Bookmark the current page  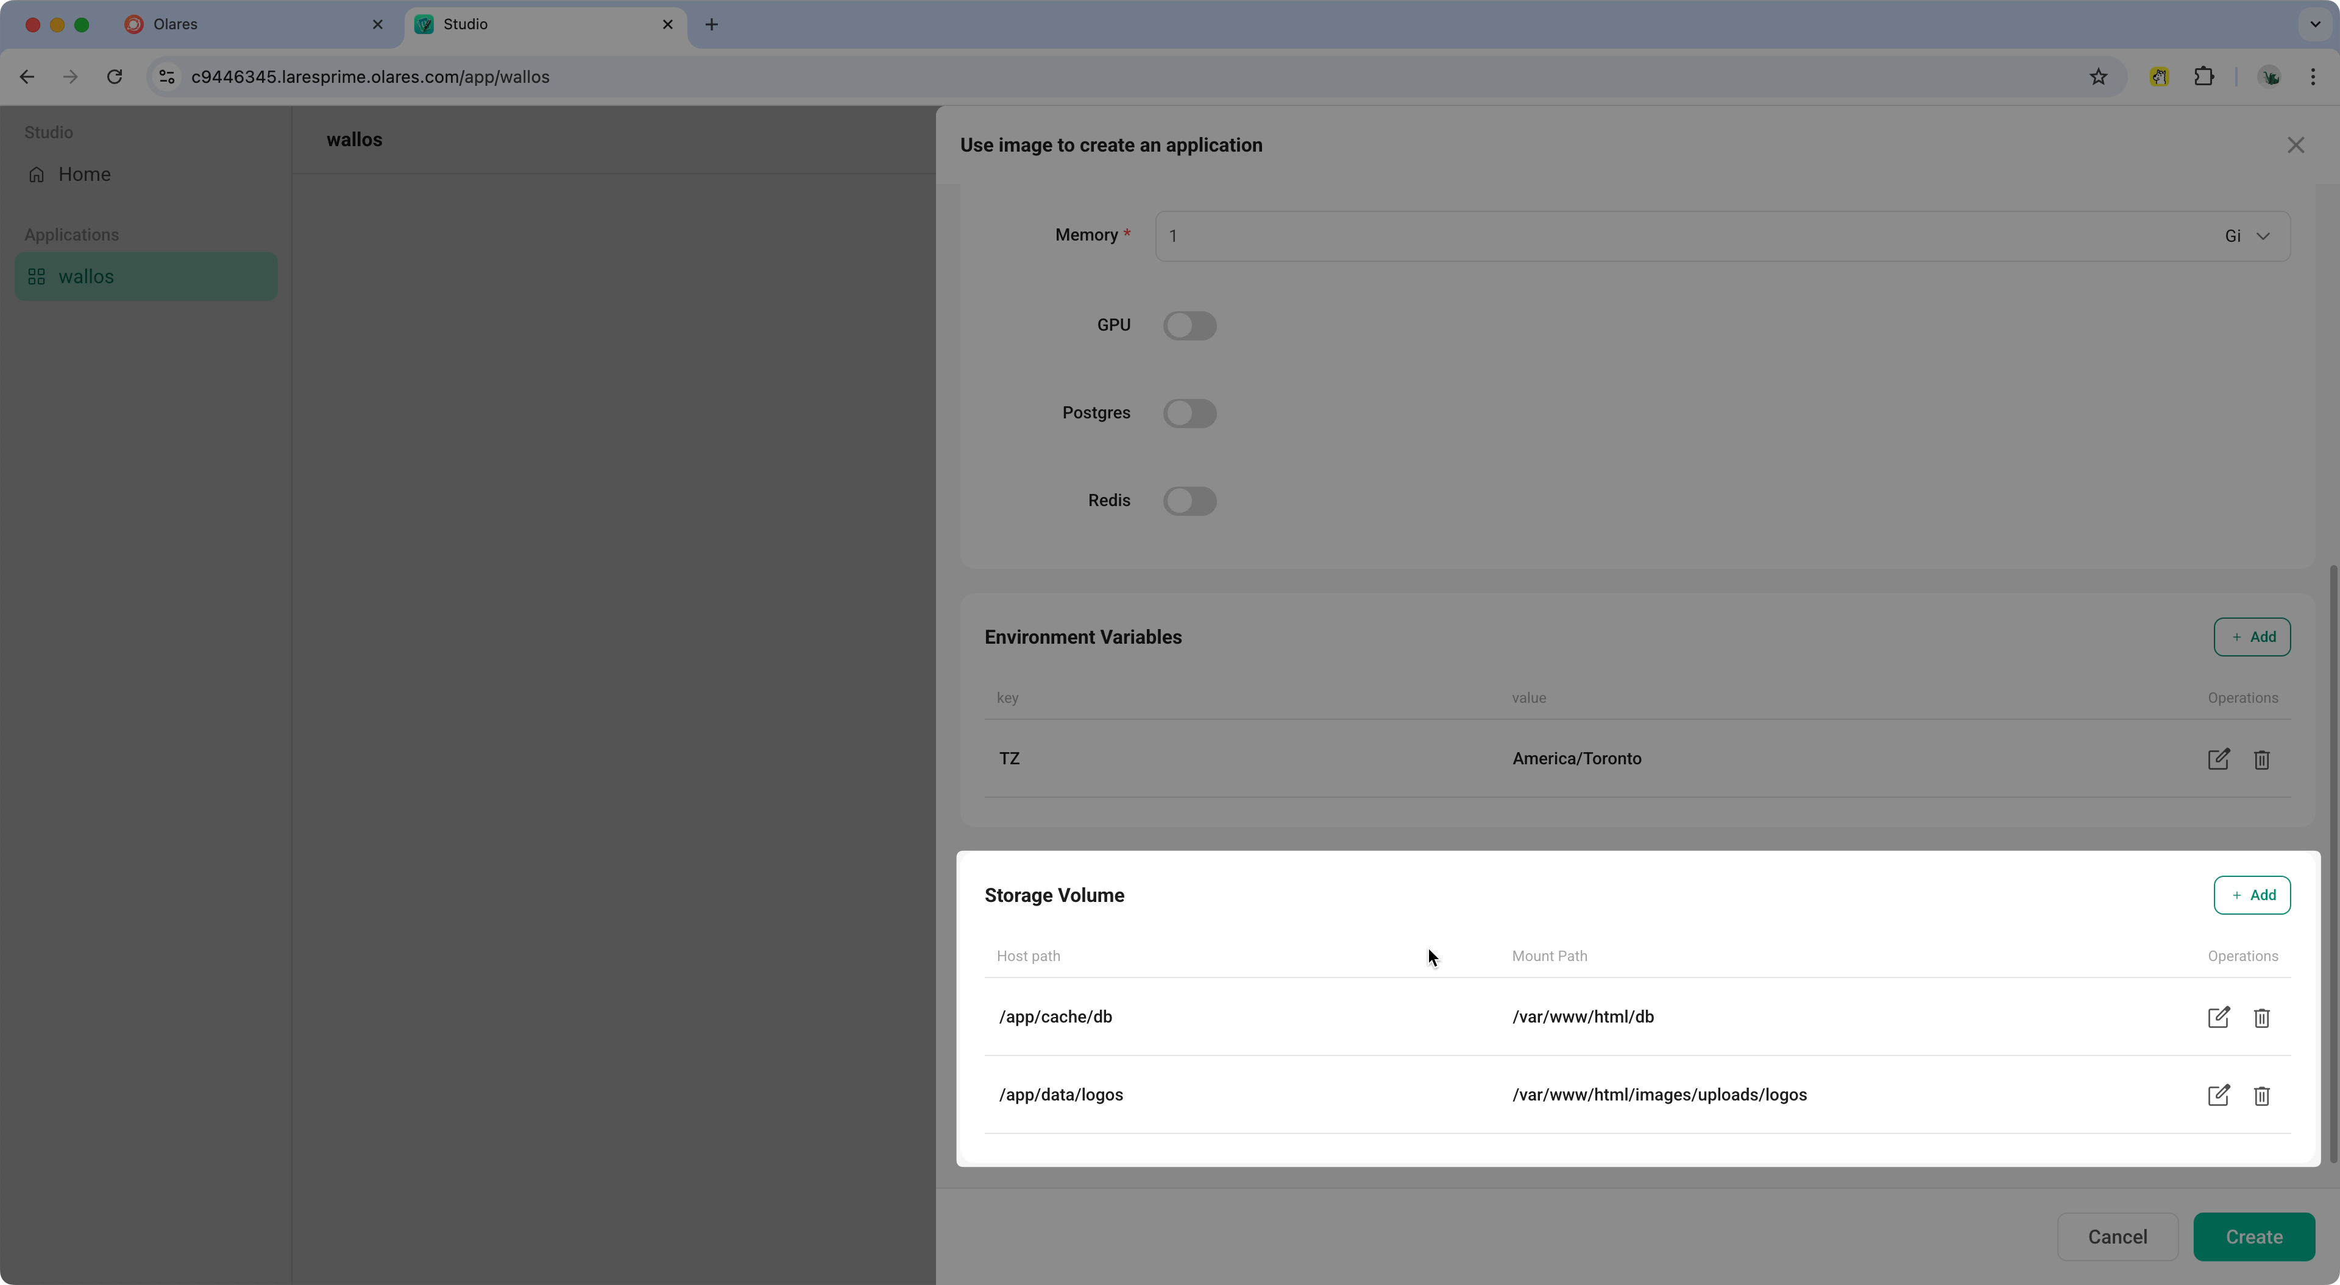pos(2098,76)
